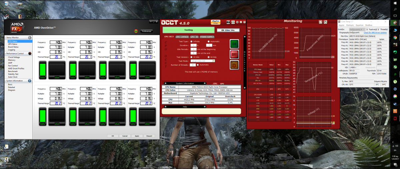This screenshot has width=400, height=169.
Task: Click the PayPal Donate button in OCCT
Action: (215, 22)
